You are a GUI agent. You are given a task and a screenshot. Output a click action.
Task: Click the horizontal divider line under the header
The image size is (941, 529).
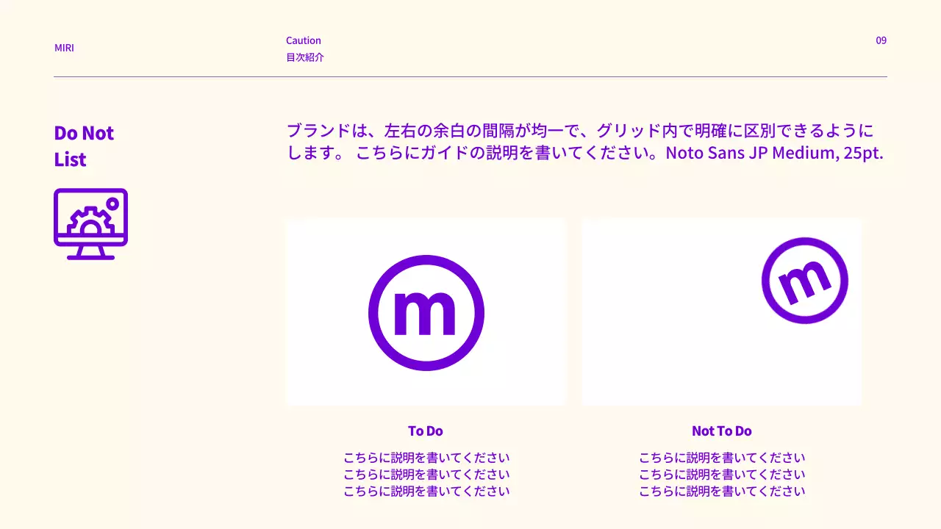[470, 75]
